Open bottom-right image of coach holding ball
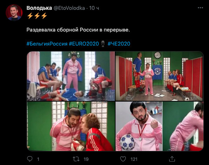 159,126
